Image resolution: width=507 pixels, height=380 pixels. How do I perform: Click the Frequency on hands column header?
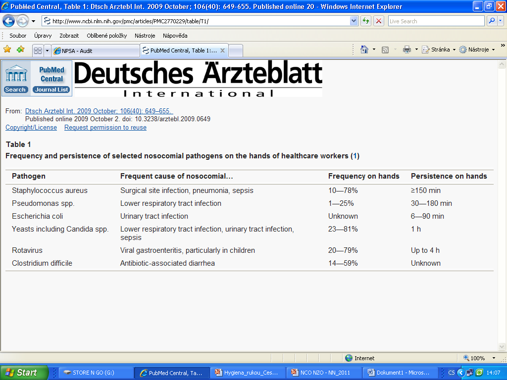364,176
